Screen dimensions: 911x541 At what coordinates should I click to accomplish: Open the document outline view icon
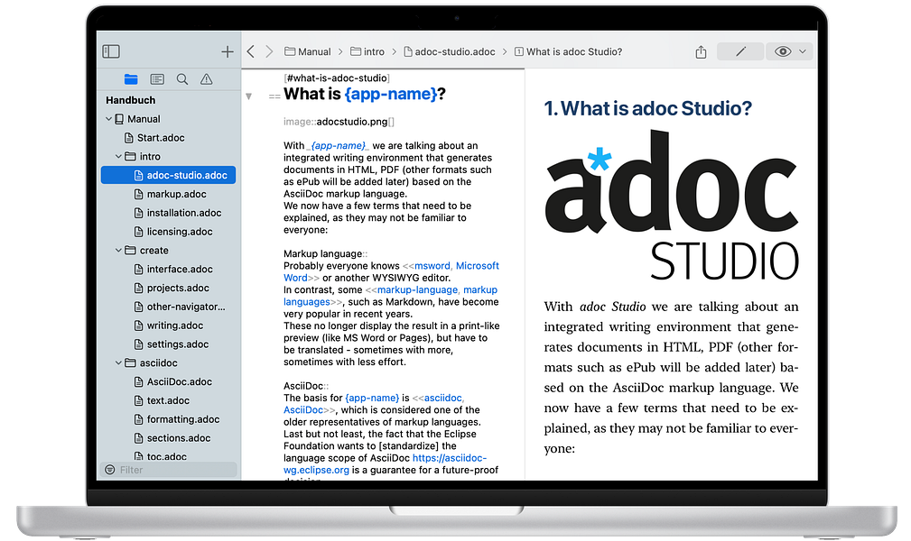pyautogui.click(x=156, y=78)
